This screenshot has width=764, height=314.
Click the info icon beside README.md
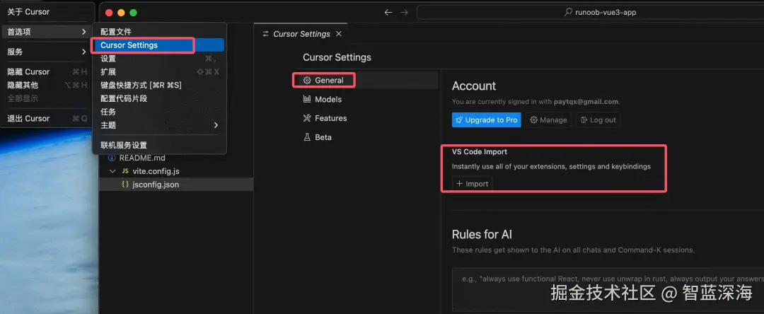click(112, 158)
